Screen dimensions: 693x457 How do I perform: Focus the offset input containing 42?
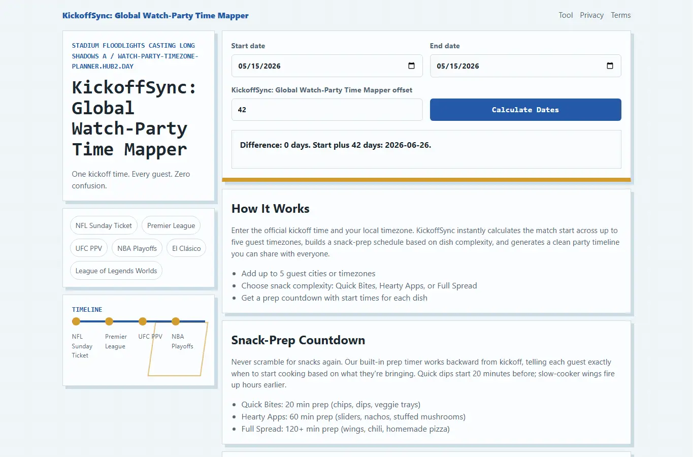point(327,110)
